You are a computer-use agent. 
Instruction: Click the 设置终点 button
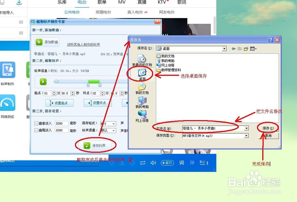98,103
